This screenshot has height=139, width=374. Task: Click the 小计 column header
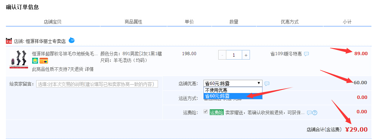[x=347, y=22]
